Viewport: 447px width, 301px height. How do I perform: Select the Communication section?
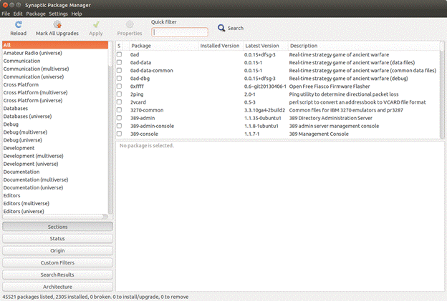pos(55,61)
